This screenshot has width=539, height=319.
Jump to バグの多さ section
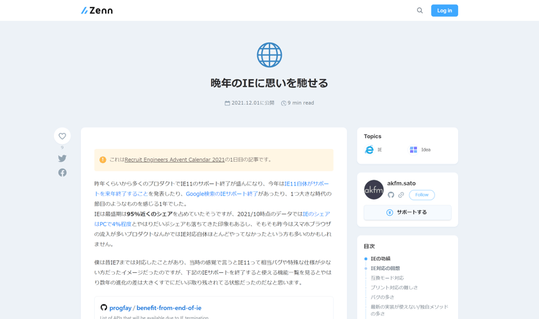382,297
